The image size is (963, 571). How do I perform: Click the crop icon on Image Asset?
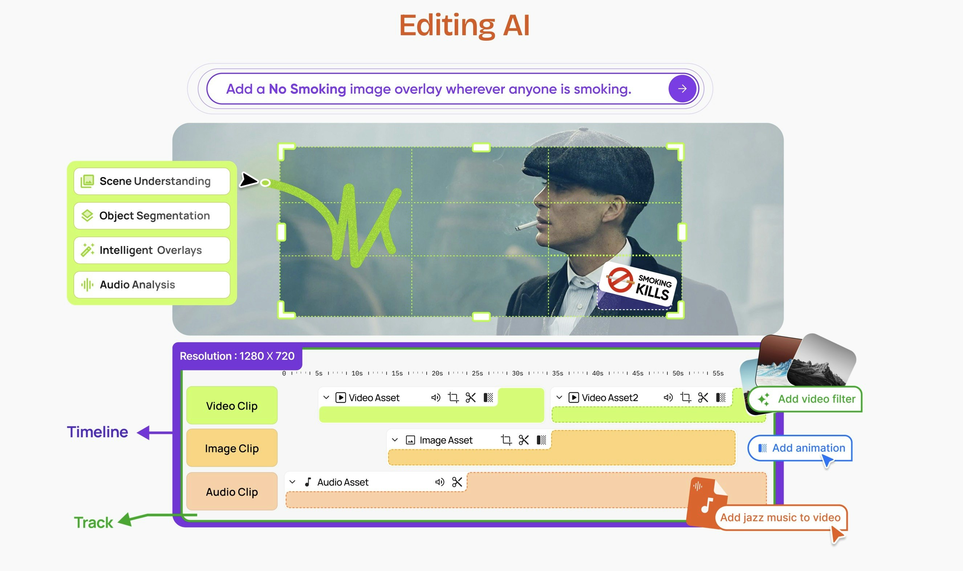click(x=506, y=440)
